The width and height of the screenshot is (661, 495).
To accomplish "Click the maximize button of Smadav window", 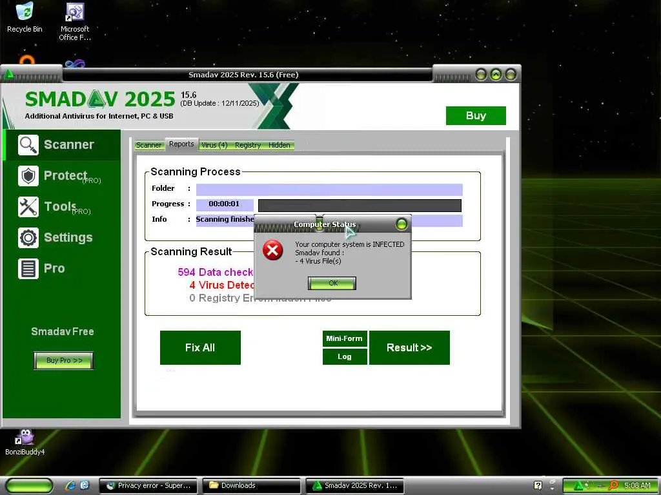I will (496, 75).
